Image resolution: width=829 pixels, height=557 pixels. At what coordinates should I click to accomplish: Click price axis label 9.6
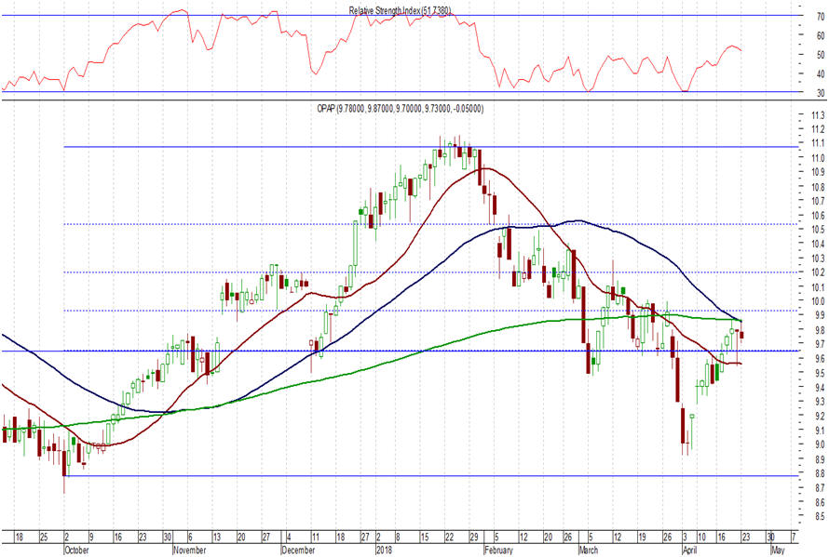[820, 359]
